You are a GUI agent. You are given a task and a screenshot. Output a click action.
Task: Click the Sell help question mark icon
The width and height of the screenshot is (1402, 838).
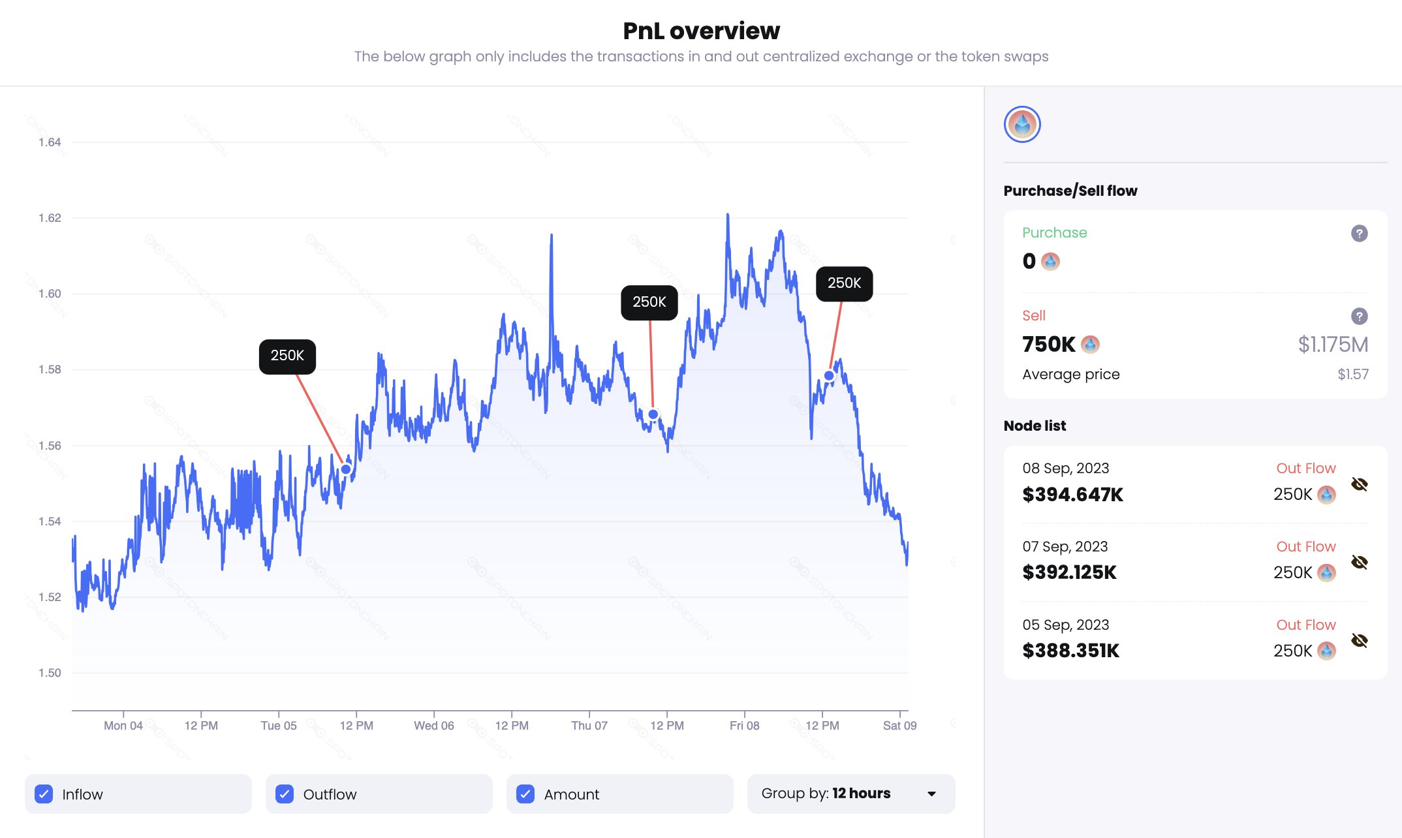point(1359,317)
